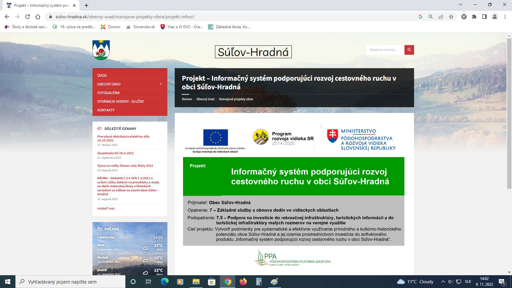
Task: Open Výzva na voľby členov rady školy link
Action: pyautogui.click(x=125, y=166)
